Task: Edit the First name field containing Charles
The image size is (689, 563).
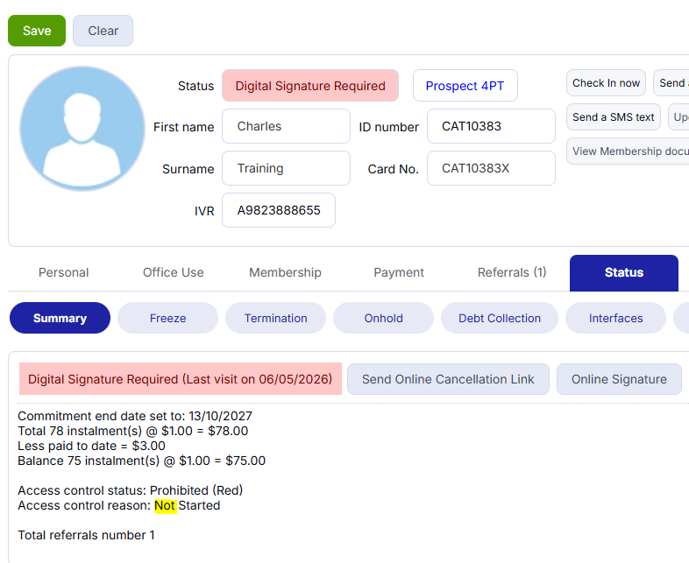Action: click(286, 126)
